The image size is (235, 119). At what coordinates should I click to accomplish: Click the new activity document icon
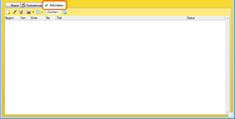point(8,12)
